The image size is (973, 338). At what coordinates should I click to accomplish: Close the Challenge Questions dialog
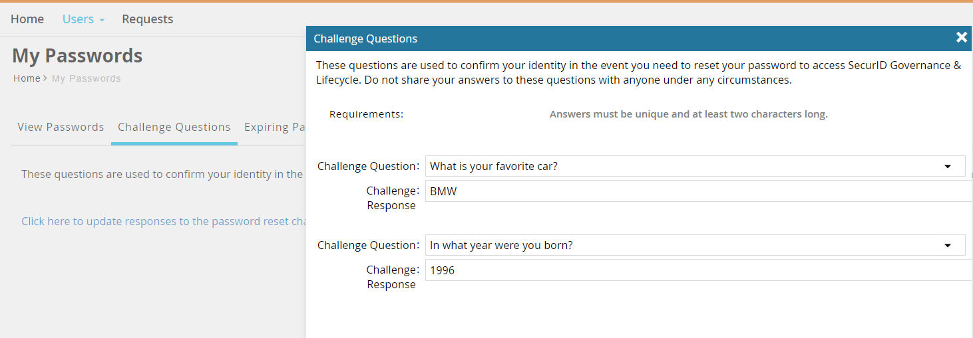pyautogui.click(x=961, y=38)
